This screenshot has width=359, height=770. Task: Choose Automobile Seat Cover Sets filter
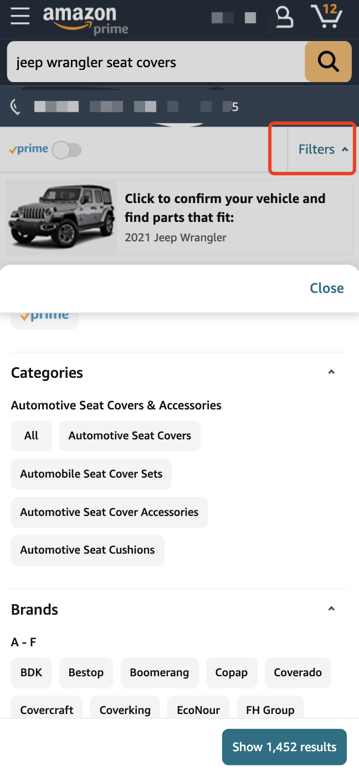coord(91,474)
